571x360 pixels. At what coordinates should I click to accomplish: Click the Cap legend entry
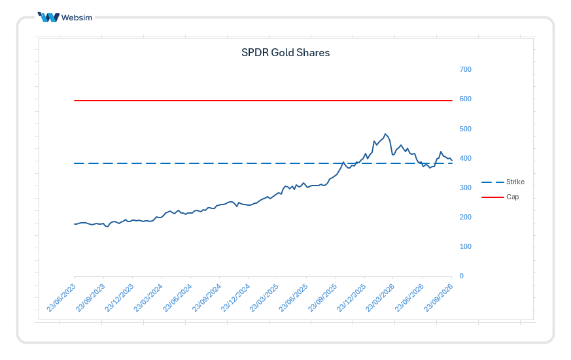click(x=500, y=197)
